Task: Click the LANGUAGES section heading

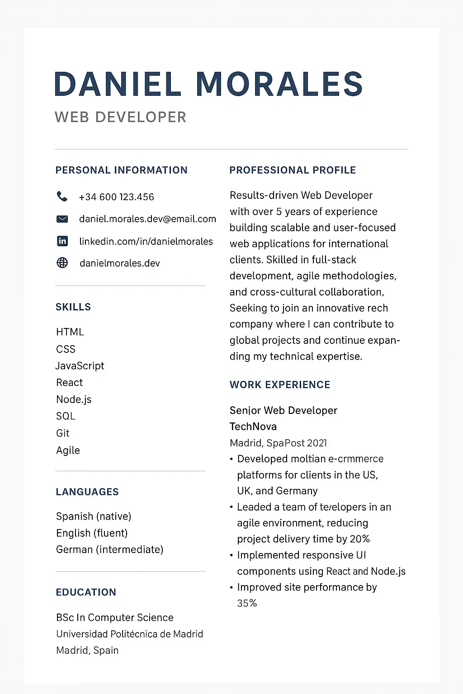Action: click(87, 492)
